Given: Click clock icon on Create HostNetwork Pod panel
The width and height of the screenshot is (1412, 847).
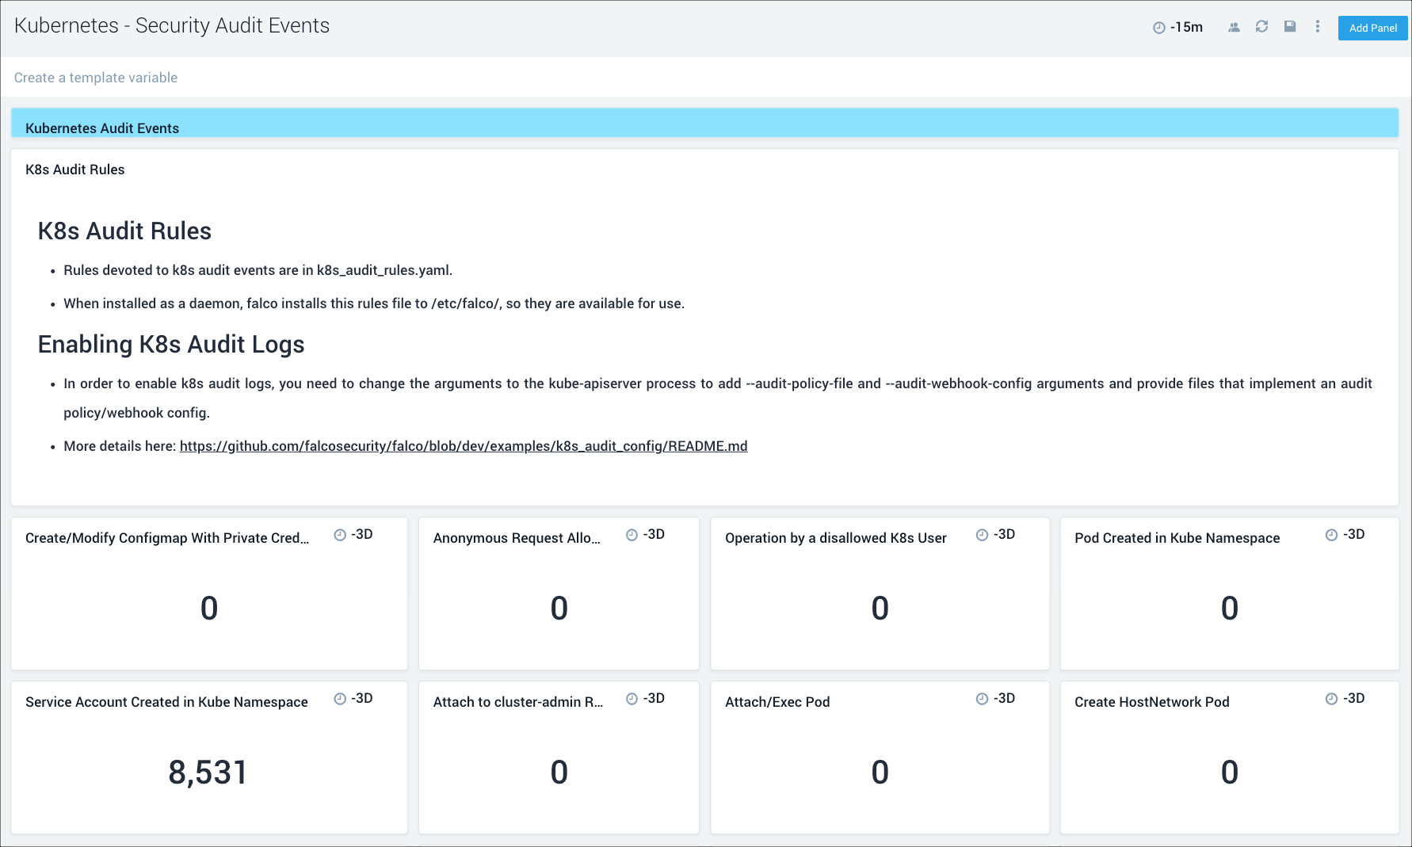Looking at the screenshot, I should [1331, 699].
